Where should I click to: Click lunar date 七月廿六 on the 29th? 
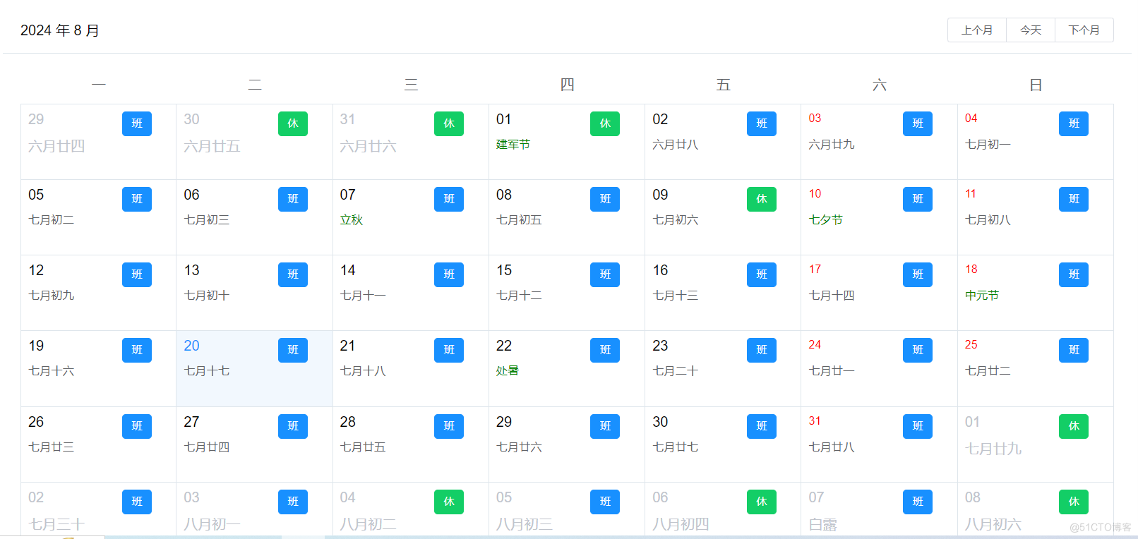(519, 447)
